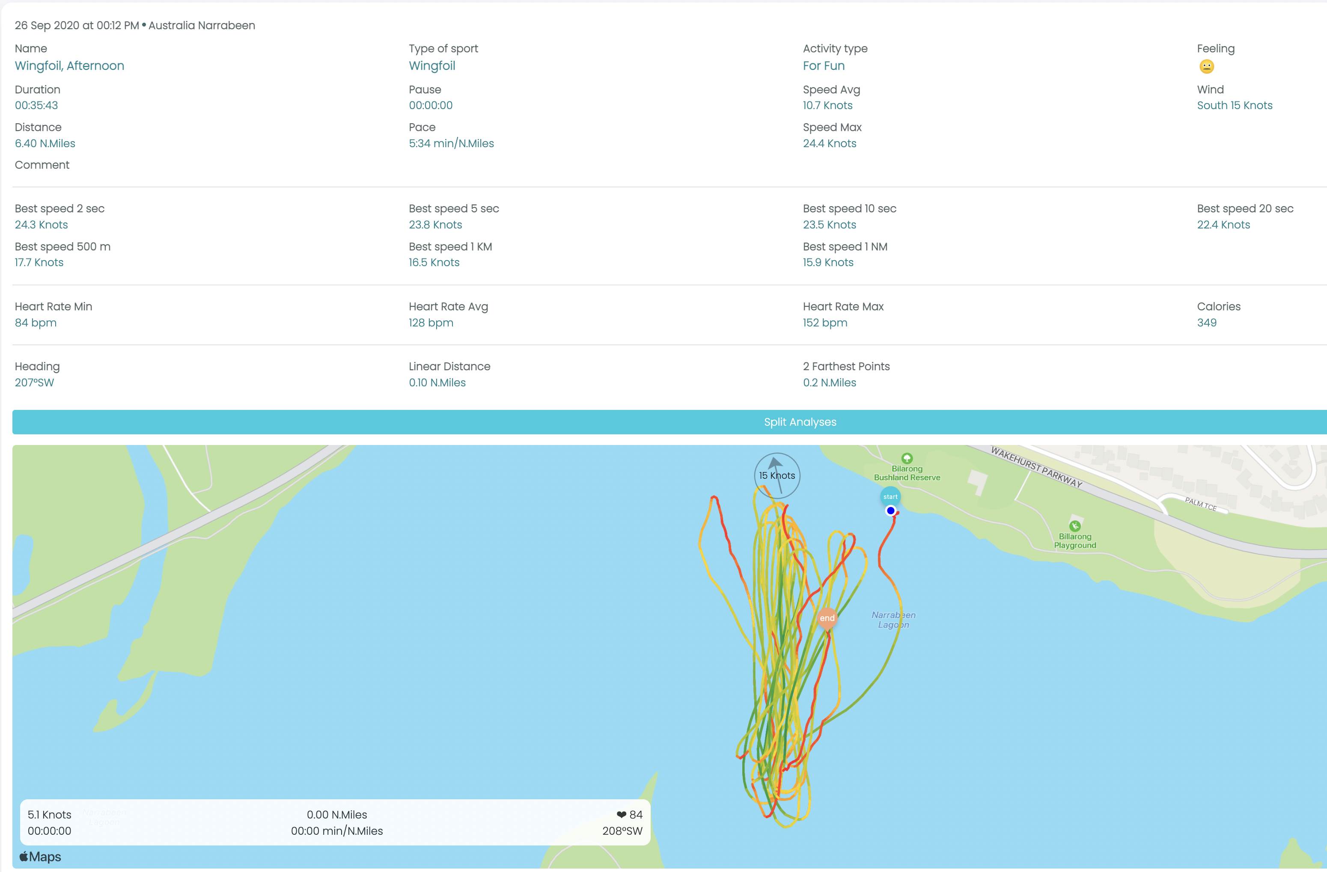This screenshot has height=872, width=1327.
Task: Click the Narrabeen Lagoon map label
Action: tap(893, 620)
